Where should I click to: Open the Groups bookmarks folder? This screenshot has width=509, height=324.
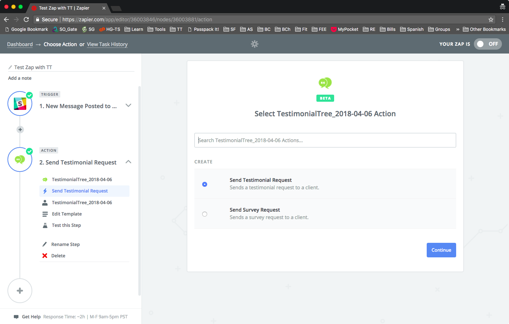439,29
